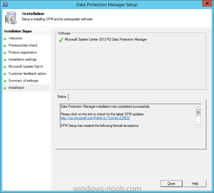This screenshot has height=193, width=214.
Task: Select the Summary of settings stage
Action: [23, 81]
